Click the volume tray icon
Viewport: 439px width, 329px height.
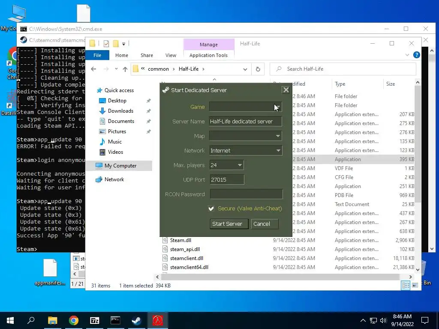[x=383, y=320]
